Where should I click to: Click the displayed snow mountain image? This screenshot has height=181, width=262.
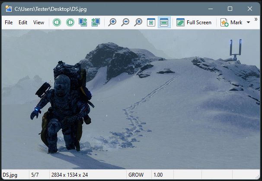tap(131, 99)
